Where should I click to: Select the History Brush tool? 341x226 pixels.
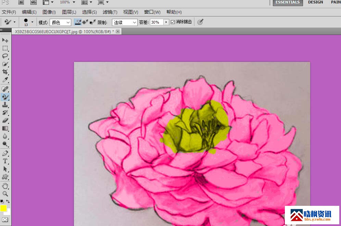click(5, 112)
